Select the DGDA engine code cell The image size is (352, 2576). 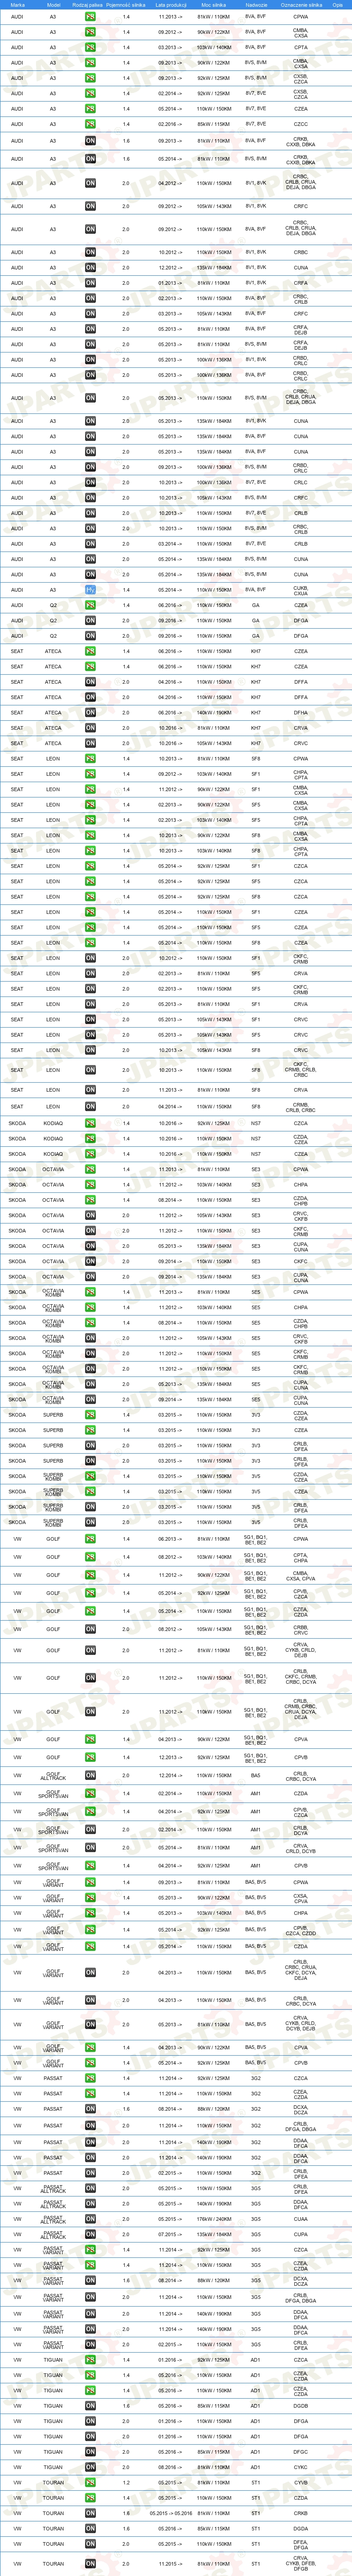click(301, 2528)
